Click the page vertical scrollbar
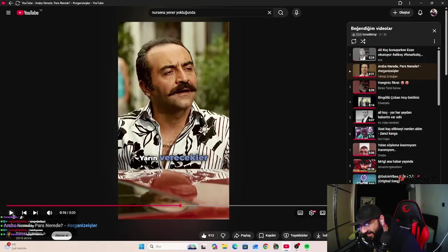The image size is (448, 252). pyautogui.click(x=446, y=42)
